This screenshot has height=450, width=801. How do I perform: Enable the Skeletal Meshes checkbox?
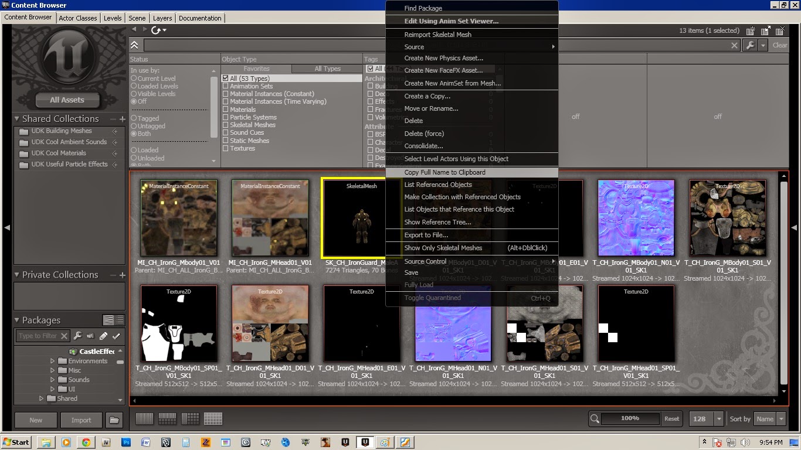[225, 125]
